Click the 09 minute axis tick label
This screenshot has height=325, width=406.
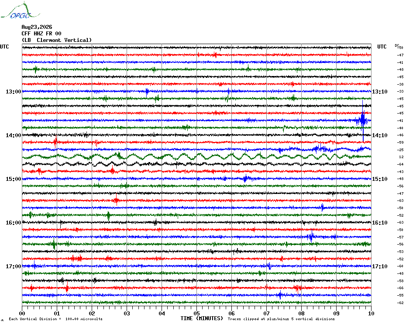(x=336, y=313)
